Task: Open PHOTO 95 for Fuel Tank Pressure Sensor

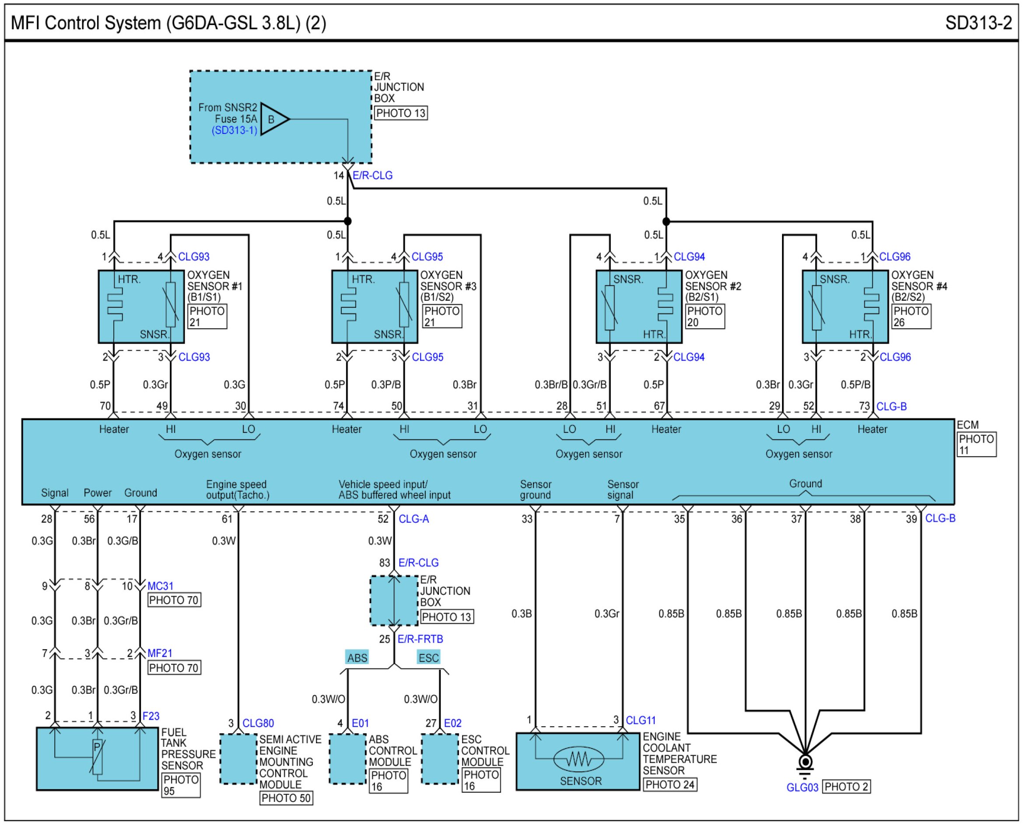Action: [181, 786]
